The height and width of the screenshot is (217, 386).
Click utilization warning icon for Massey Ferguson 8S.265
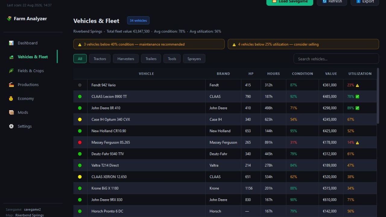coord(357,143)
